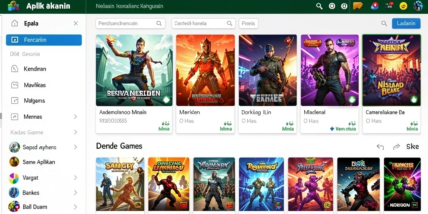428x214 pixels.
Task: Open the second Dende Games tile with red fighter
Action: [169, 184]
